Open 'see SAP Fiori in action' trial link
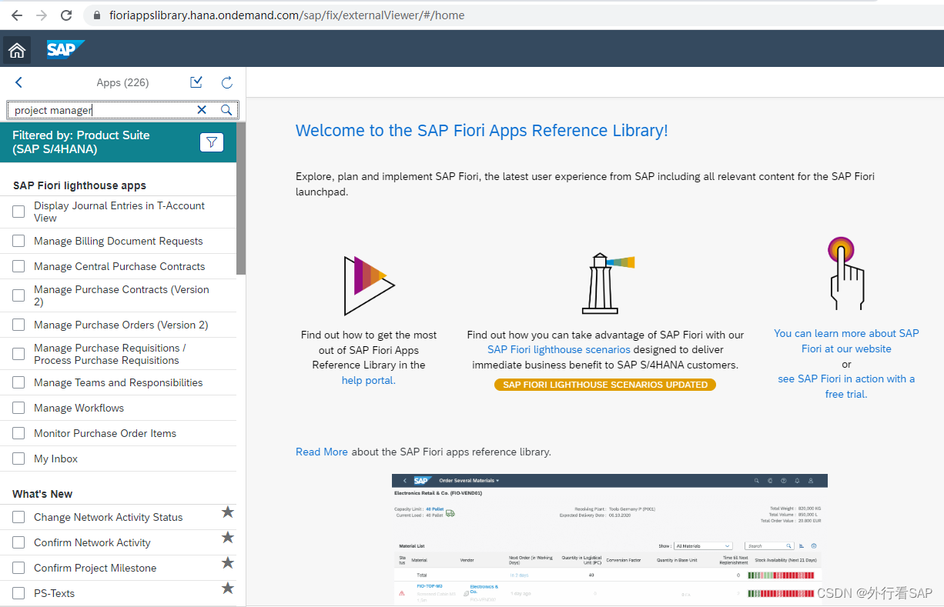 click(846, 386)
